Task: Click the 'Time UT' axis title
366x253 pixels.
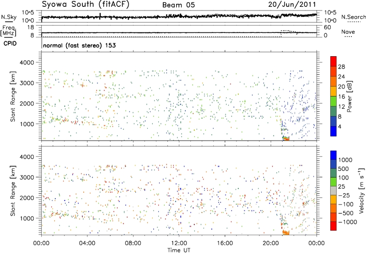Action: pyautogui.click(x=179, y=250)
